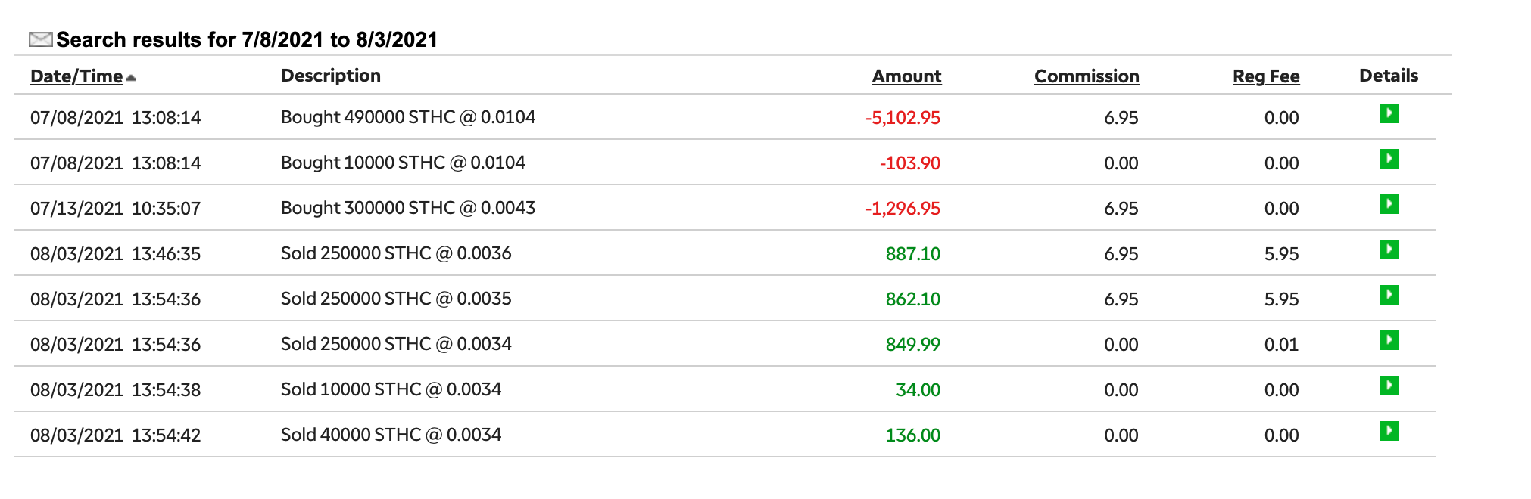Image resolution: width=1531 pixels, height=499 pixels.
Task: Show details for Sold 250000 @ 0.0036
Action: [1389, 250]
